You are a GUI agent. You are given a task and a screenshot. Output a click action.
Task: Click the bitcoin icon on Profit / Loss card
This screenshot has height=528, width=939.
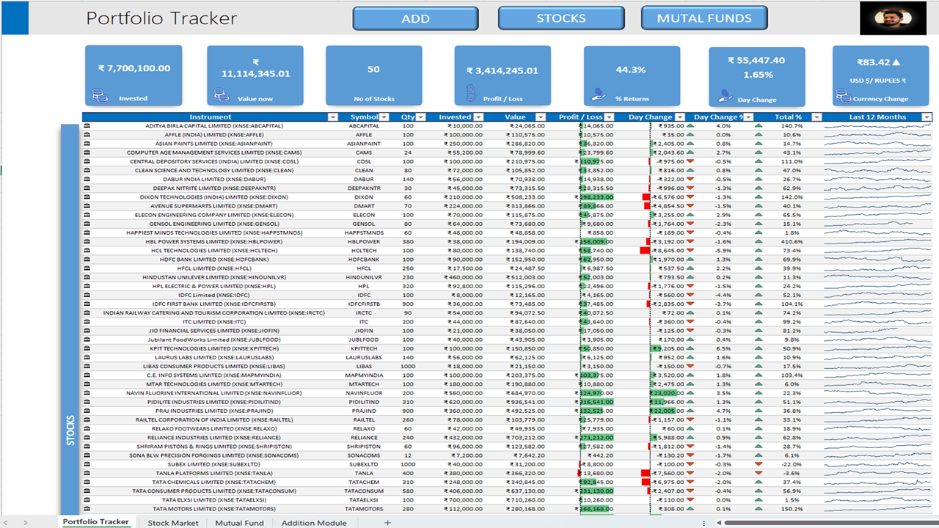pyautogui.click(x=471, y=94)
